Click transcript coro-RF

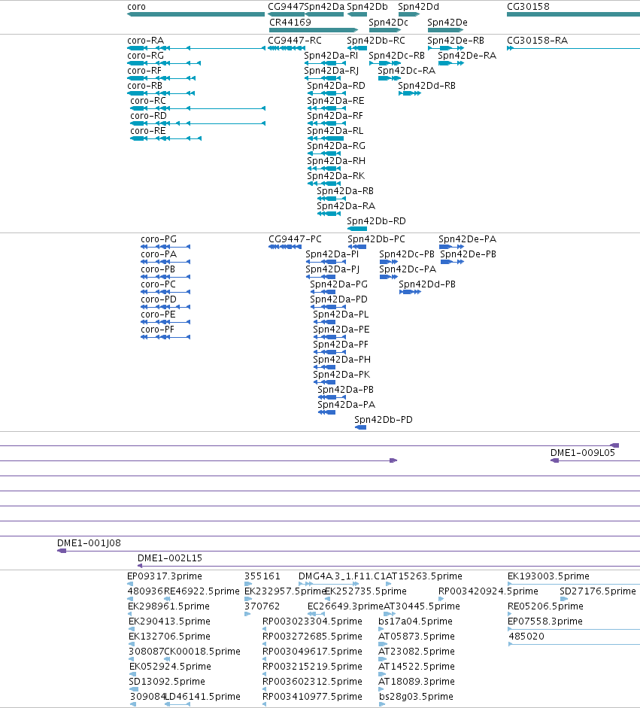tap(161, 78)
